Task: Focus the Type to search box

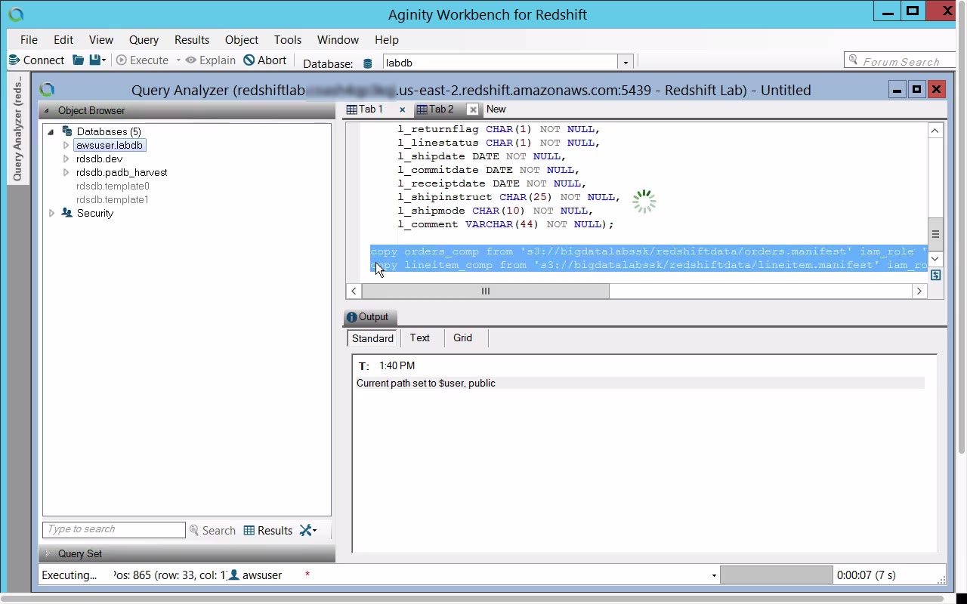Action: 114,530
